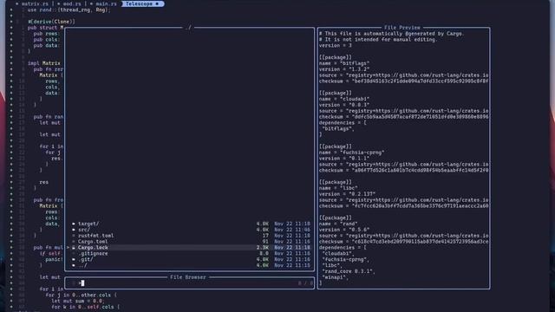Click 'name = "rand"' in the preview
The image size is (555, 312).
click(338, 224)
